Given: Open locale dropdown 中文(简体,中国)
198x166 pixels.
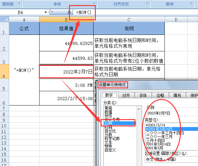Looking at the screenshot, I should coord(171,159).
